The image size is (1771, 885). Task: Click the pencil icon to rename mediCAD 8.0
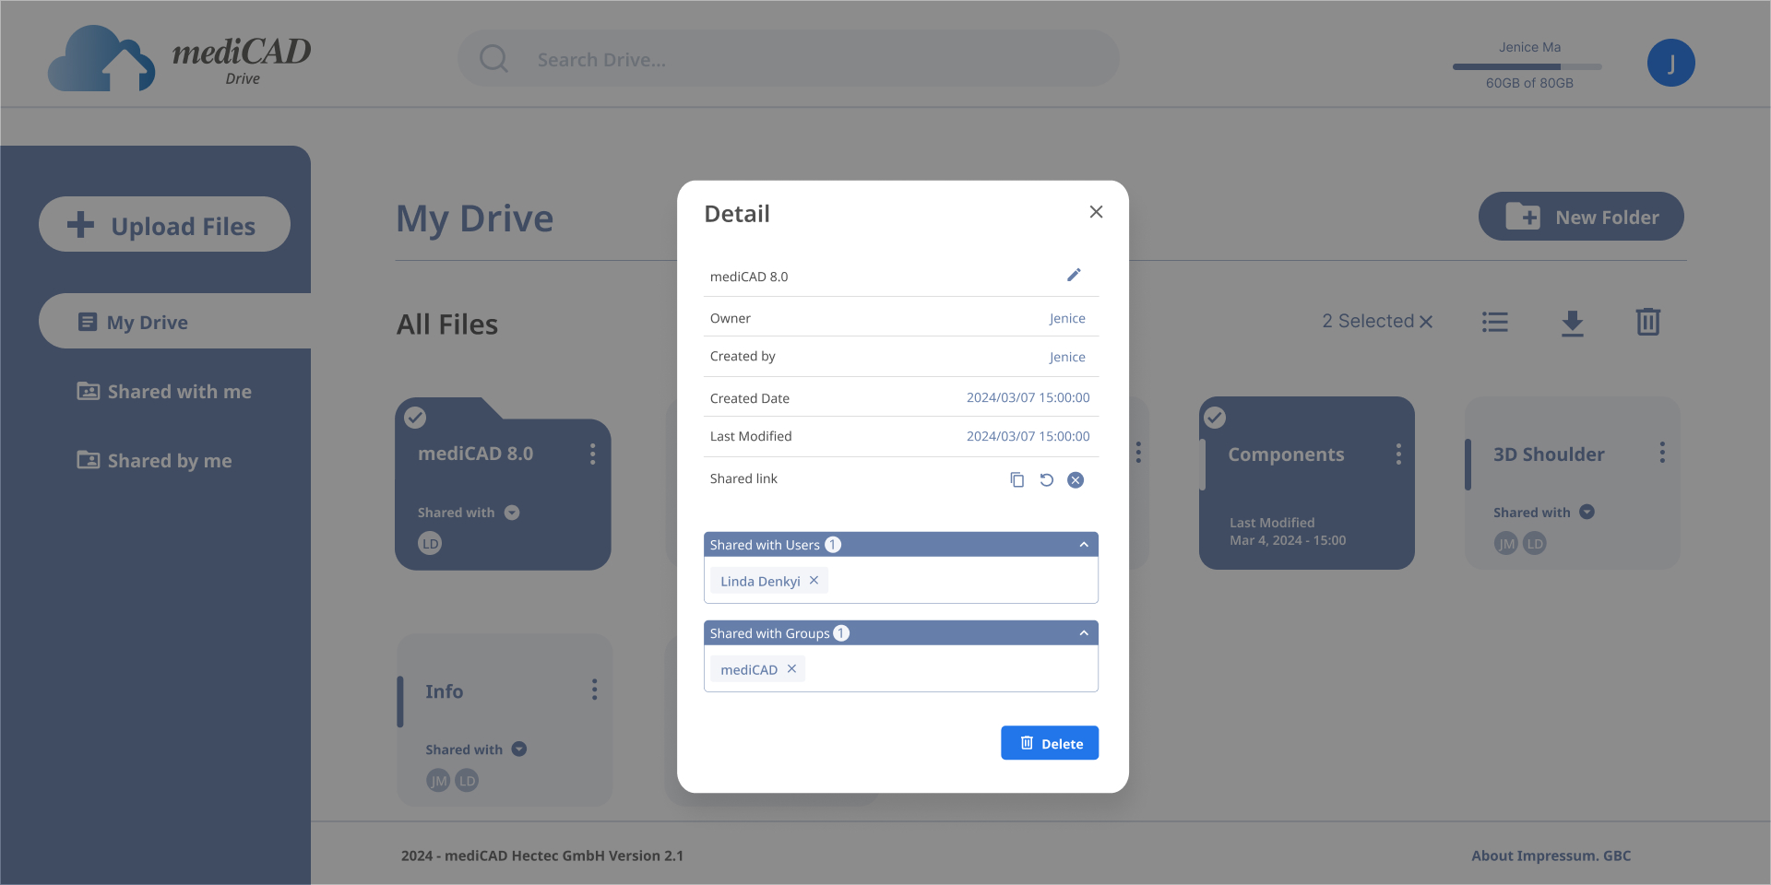tap(1074, 275)
